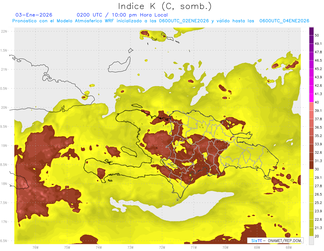Click the colorbar value '45.2'
Screen dimensions: 324x251
318,69
